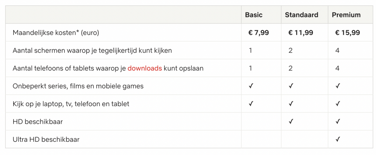Click the Standaard price € 11,99

(300, 33)
